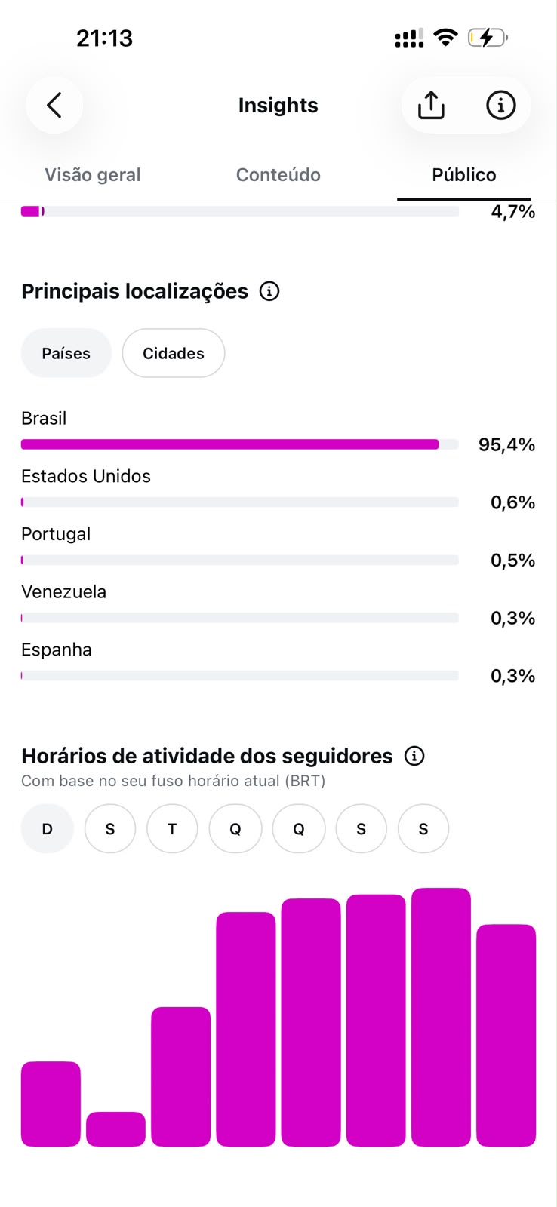Tap the battery charging indicator
The width and height of the screenshot is (557, 1207).
pos(488,37)
